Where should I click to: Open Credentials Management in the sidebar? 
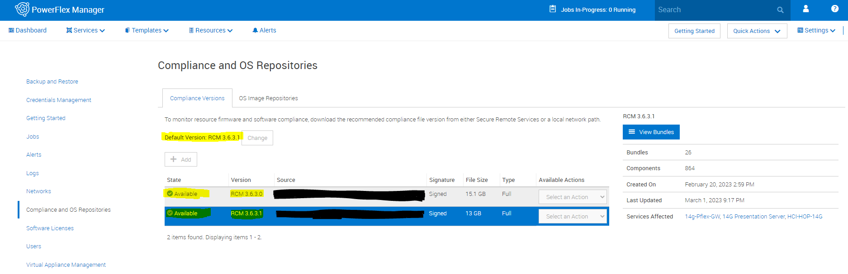tap(59, 100)
